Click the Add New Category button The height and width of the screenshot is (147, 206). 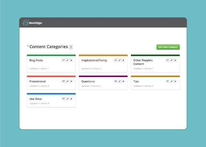(x=168, y=47)
